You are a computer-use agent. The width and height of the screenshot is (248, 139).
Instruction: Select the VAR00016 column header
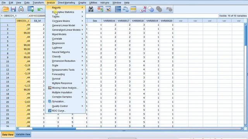pyautogui.click(x=109, y=20)
